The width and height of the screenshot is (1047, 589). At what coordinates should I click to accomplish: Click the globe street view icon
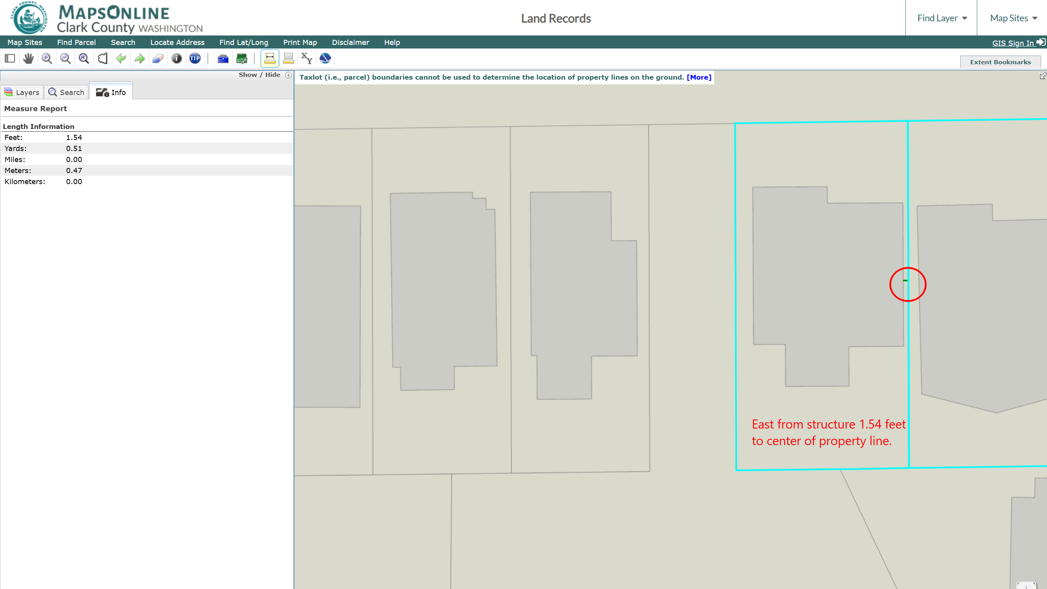[x=325, y=58]
